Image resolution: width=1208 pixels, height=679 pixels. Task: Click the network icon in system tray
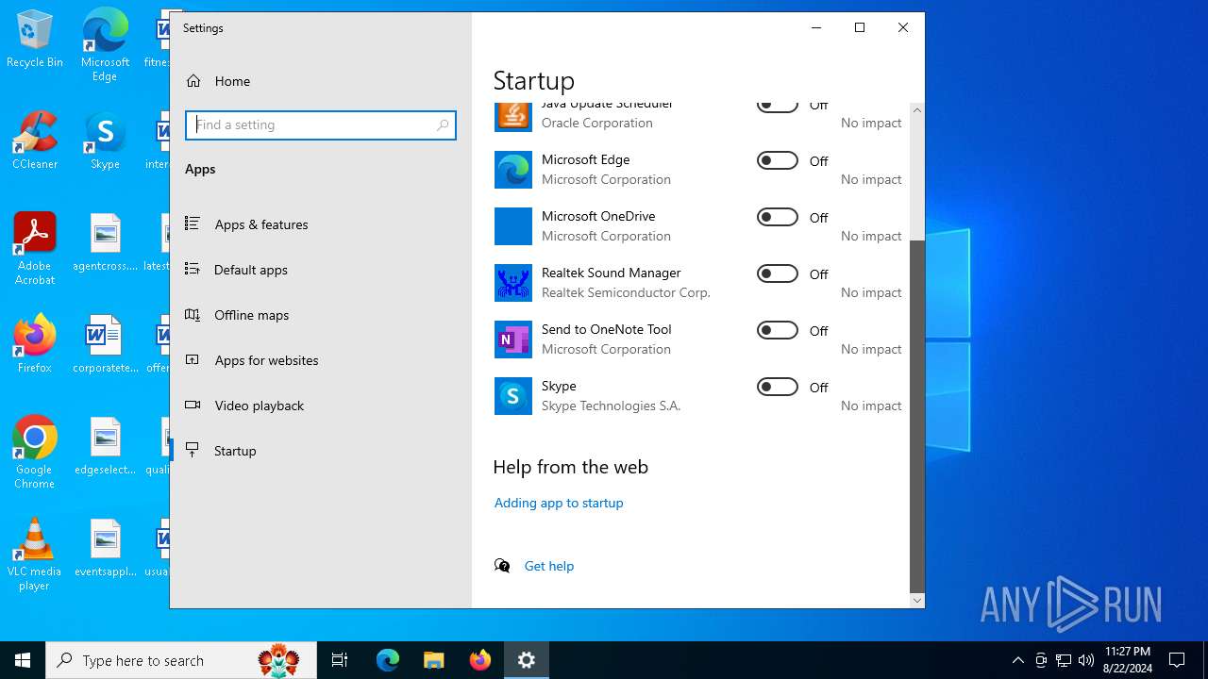click(1064, 660)
